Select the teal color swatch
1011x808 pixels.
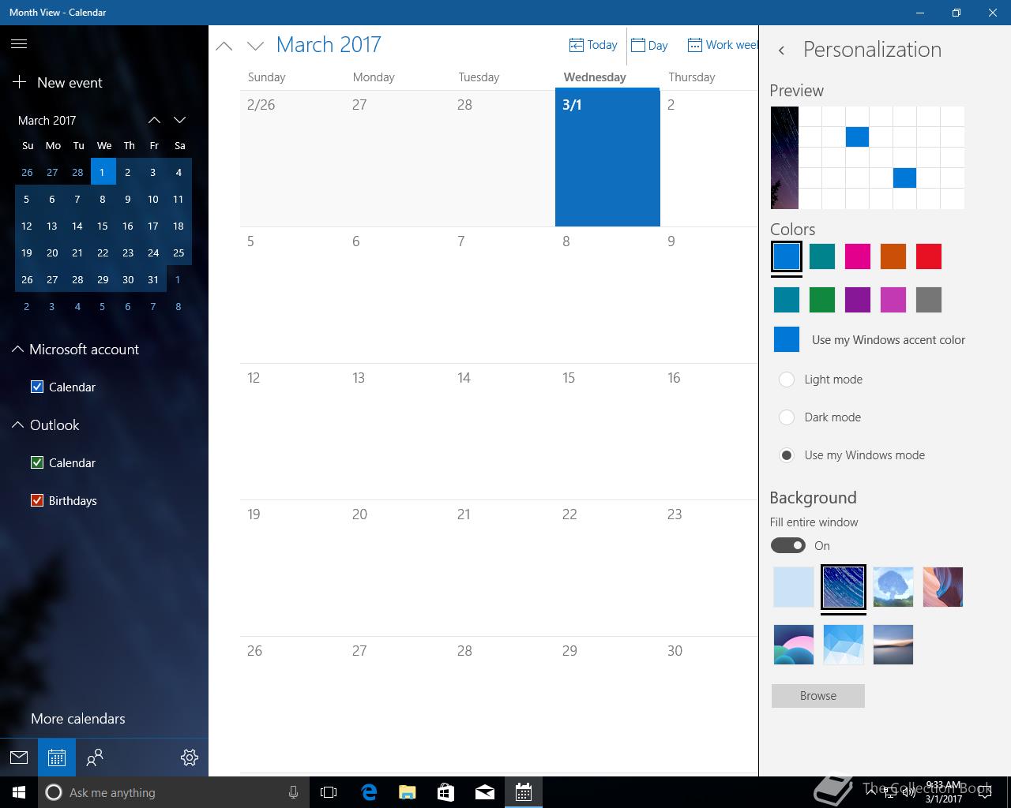(x=822, y=256)
